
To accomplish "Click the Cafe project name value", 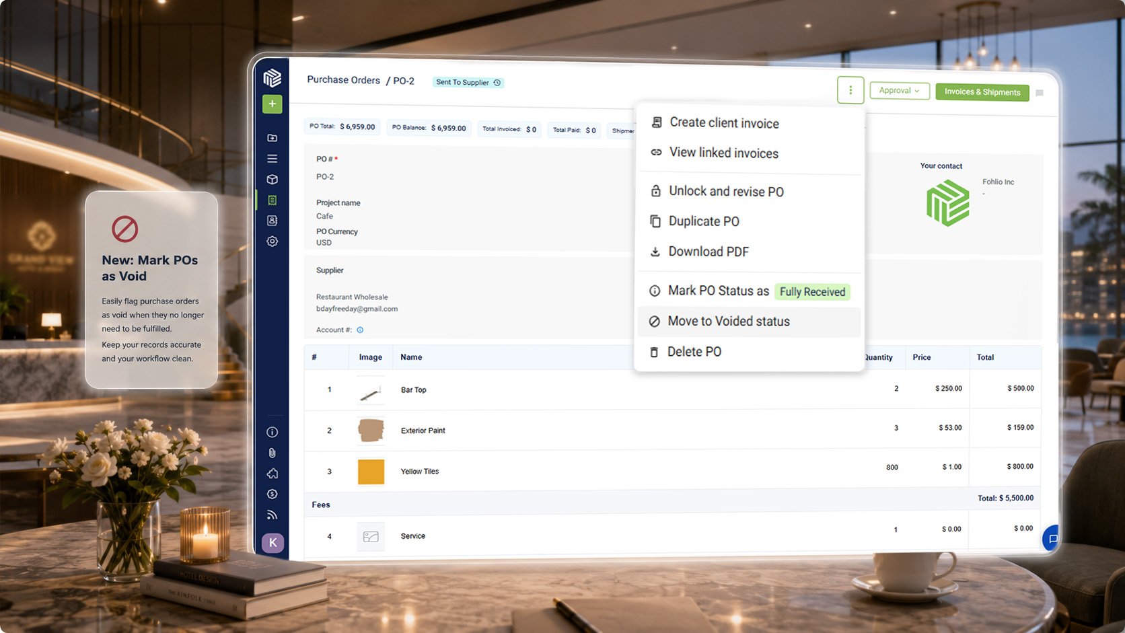I will pyautogui.click(x=324, y=216).
